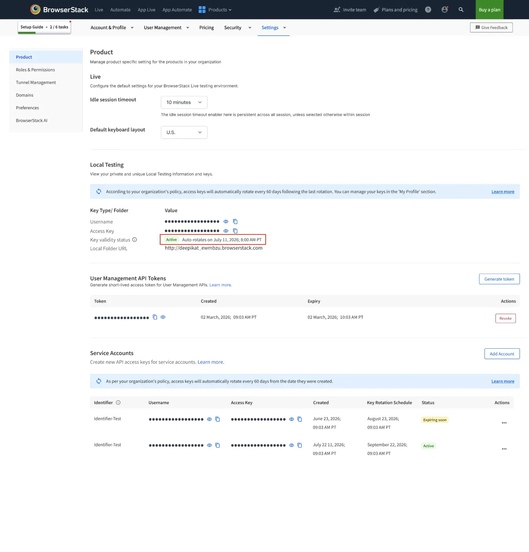Go to Automate in top navigation

[120, 10]
